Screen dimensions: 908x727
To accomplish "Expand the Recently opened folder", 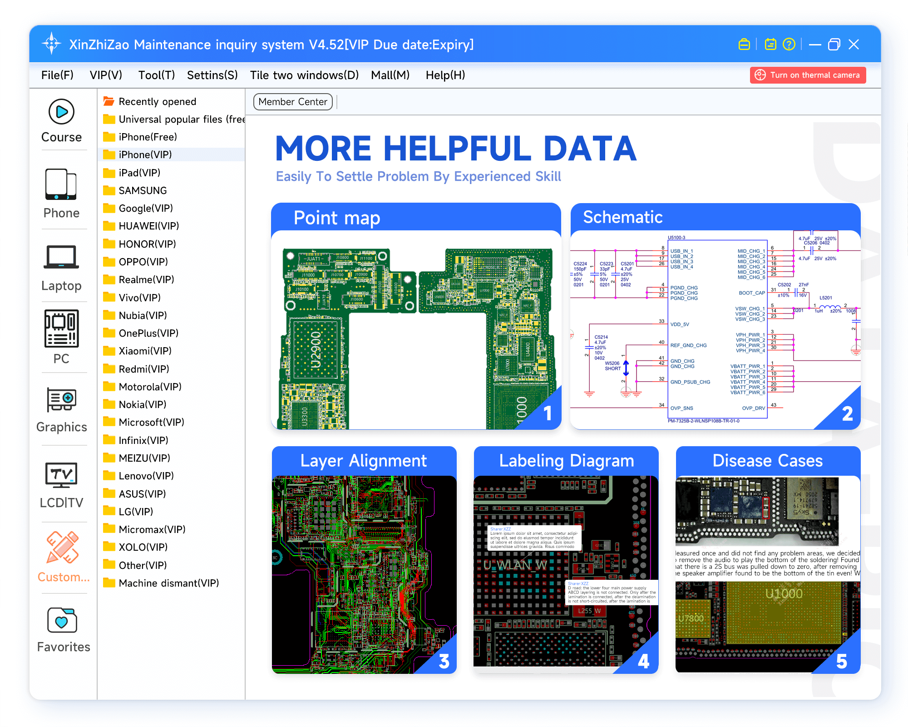I will (x=157, y=101).
